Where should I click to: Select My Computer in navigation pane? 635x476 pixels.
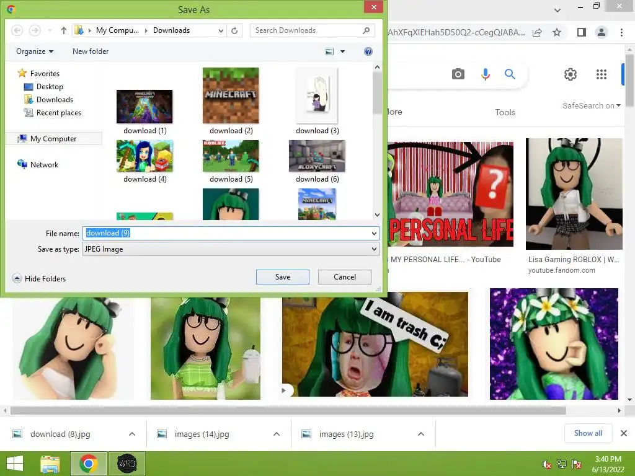pyautogui.click(x=54, y=138)
